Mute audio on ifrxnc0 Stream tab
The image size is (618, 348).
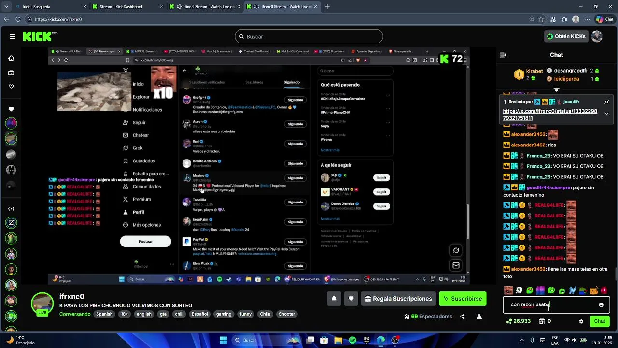click(256, 7)
